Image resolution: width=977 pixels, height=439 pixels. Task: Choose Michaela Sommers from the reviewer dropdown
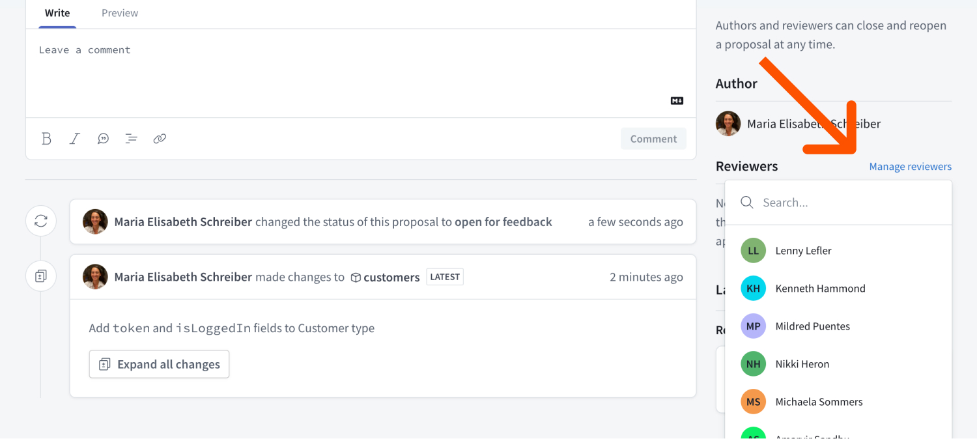click(x=819, y=401)
